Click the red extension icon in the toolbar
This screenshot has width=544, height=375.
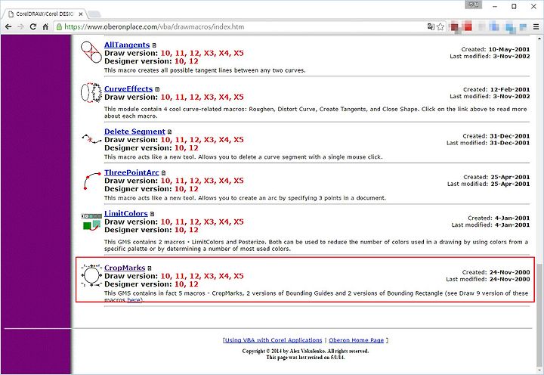[468, 26]
